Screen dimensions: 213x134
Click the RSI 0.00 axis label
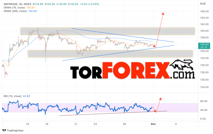click(203, 119)
